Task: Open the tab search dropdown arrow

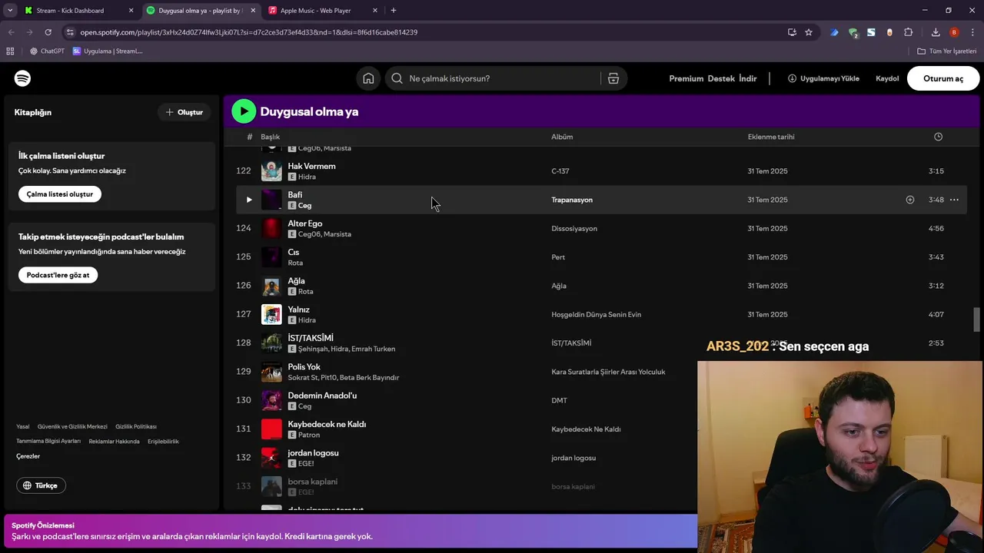Action: pyautogui.click(x=10, y=10)
